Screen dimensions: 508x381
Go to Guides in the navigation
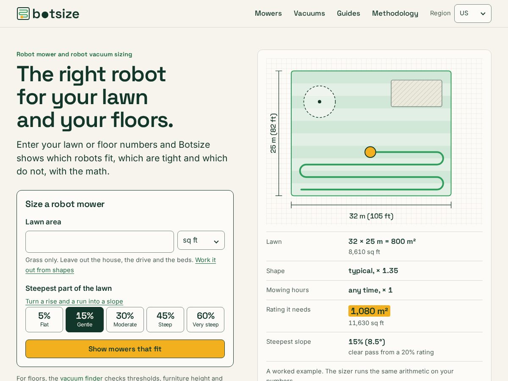348,14
